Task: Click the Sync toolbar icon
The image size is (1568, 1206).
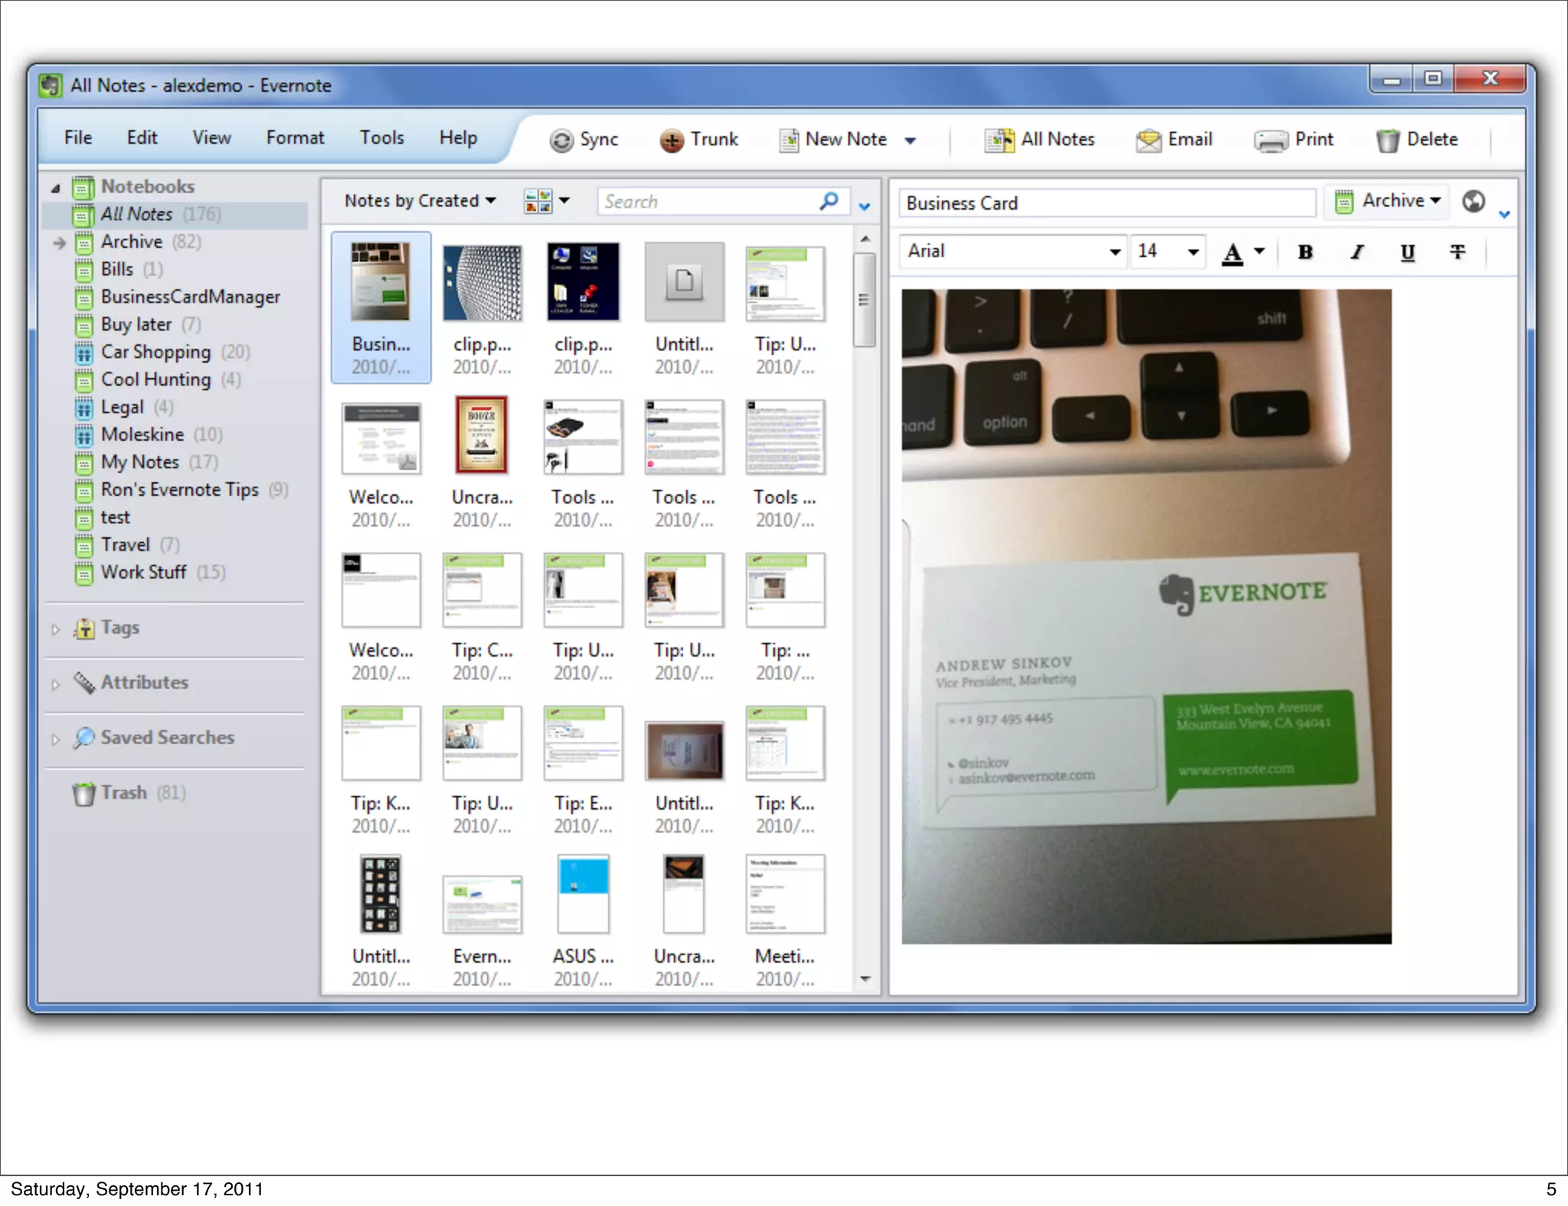Action: [561, 140]
